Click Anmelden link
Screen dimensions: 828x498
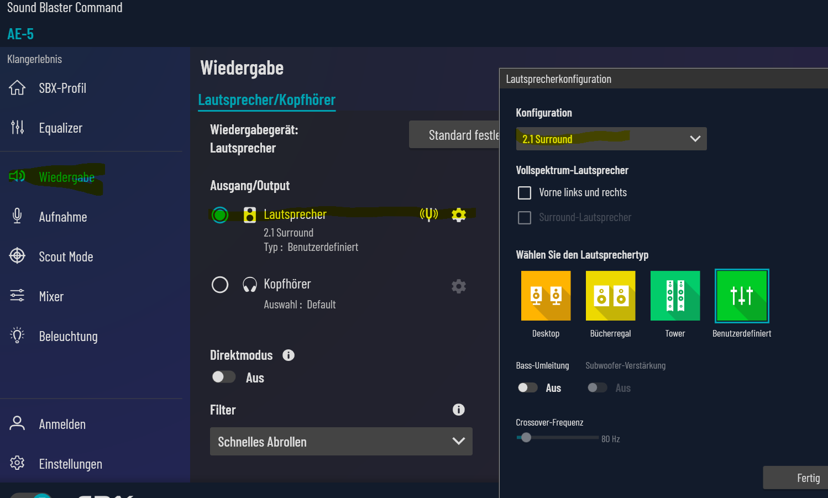pyautogui.click(x=62, y=424)
